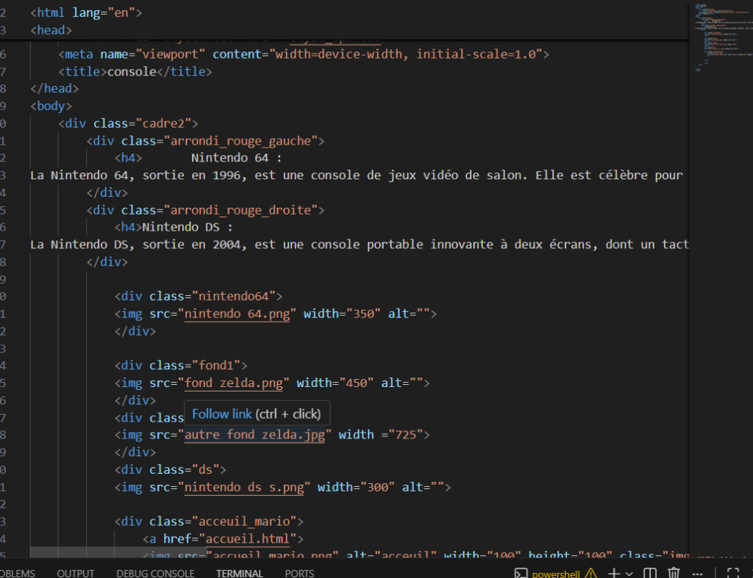Click the "autre fond zelda.jpg" link
Screen dimensions: 753x578
(x=254, y=435)
